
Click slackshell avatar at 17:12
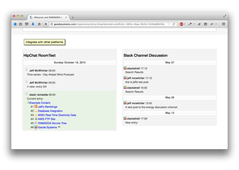pyautogui.click(x=125, y=68)
